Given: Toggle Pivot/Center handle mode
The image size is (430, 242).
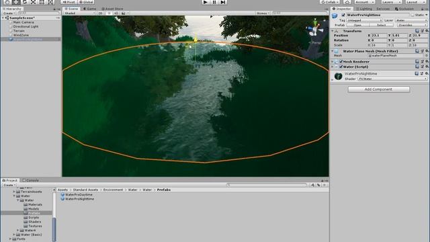Looking at the screenshot, I should [69, 2].
